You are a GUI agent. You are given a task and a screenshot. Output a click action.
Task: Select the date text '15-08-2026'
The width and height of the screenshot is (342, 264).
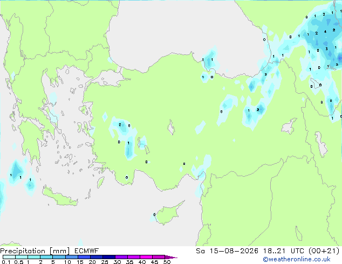pyautogui.click(x=234, y=251)
